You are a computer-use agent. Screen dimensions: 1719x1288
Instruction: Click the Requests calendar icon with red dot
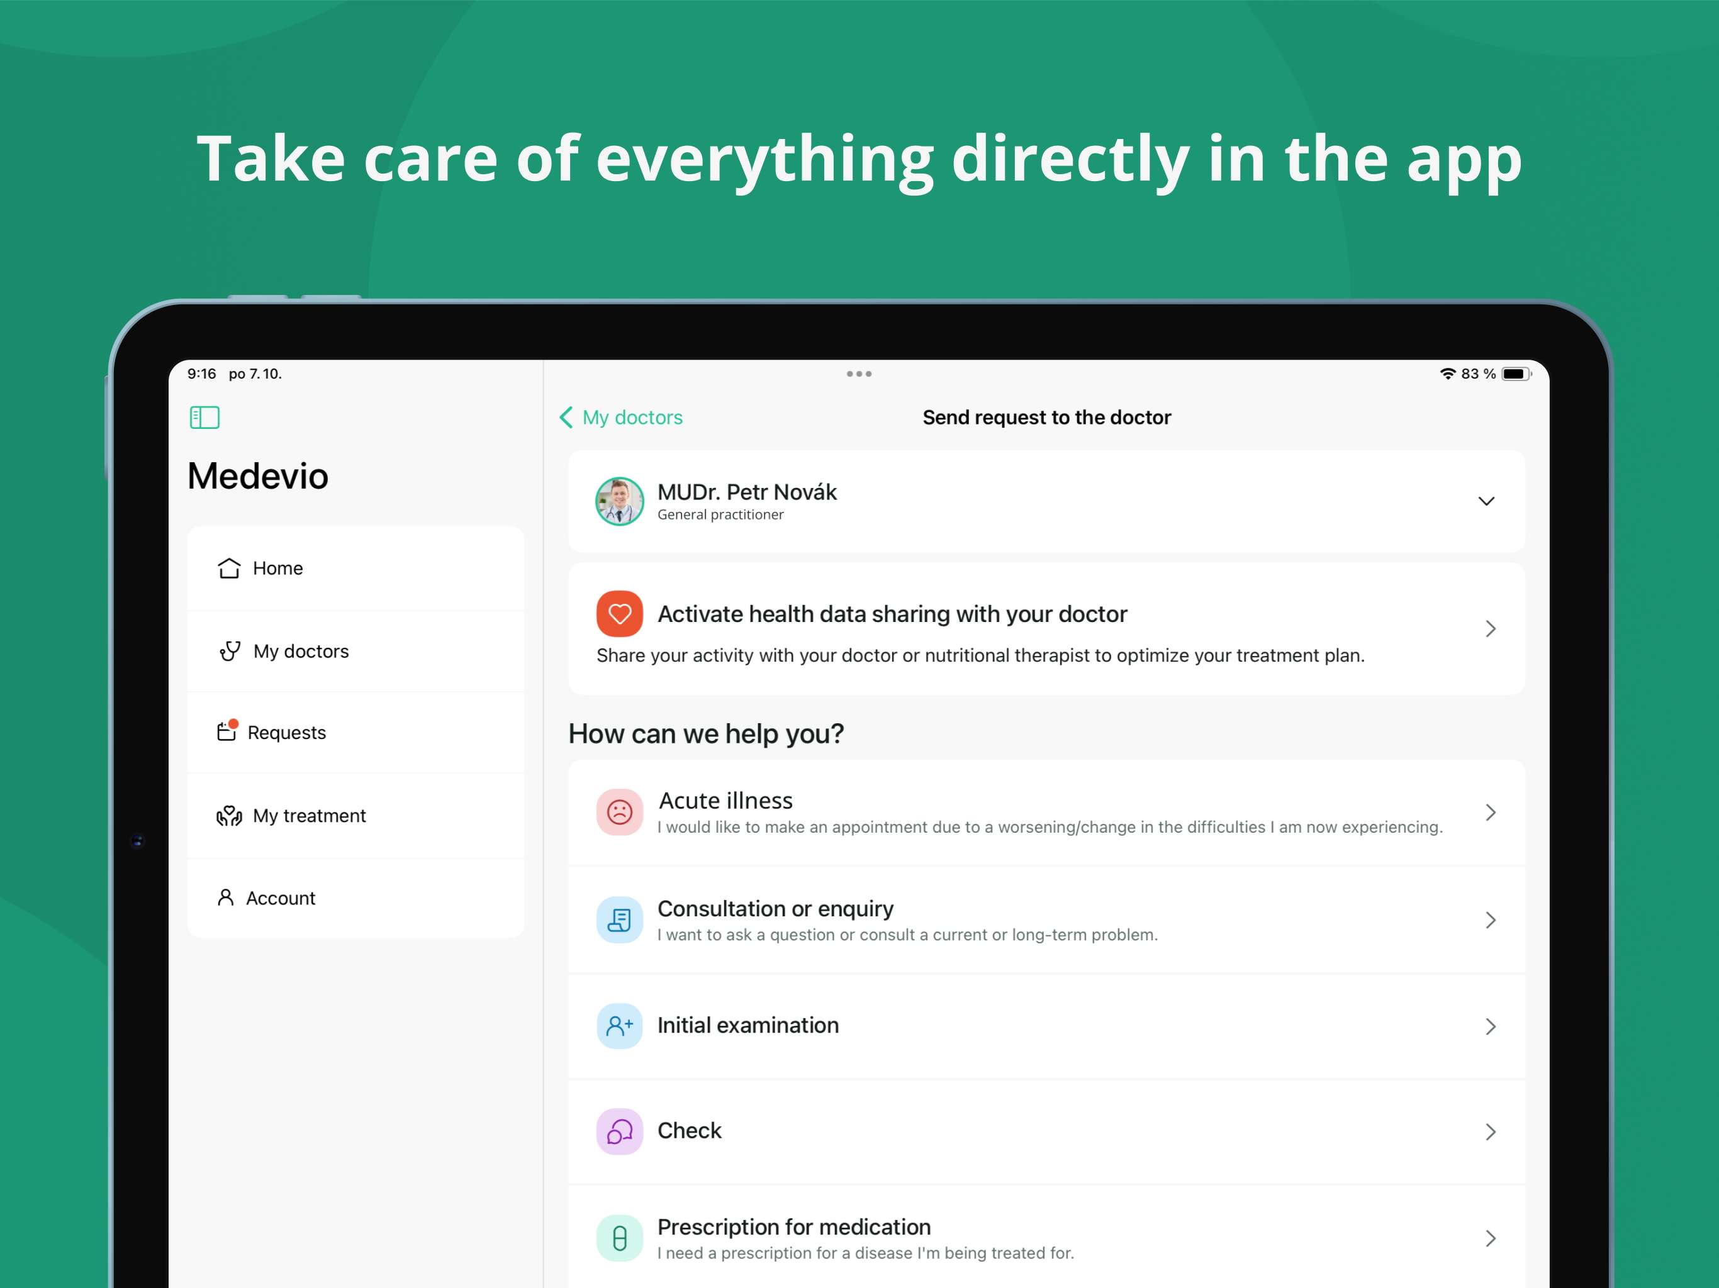[x=227, y=731]
